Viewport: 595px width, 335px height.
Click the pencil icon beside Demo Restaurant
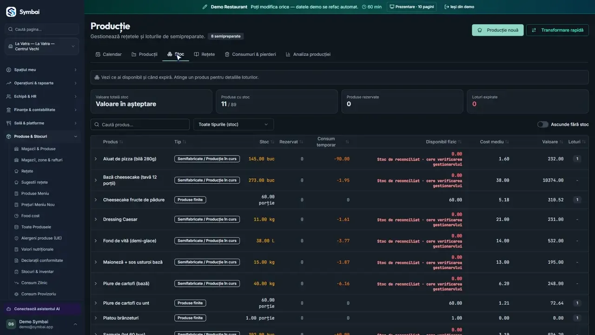click(205, 7)
